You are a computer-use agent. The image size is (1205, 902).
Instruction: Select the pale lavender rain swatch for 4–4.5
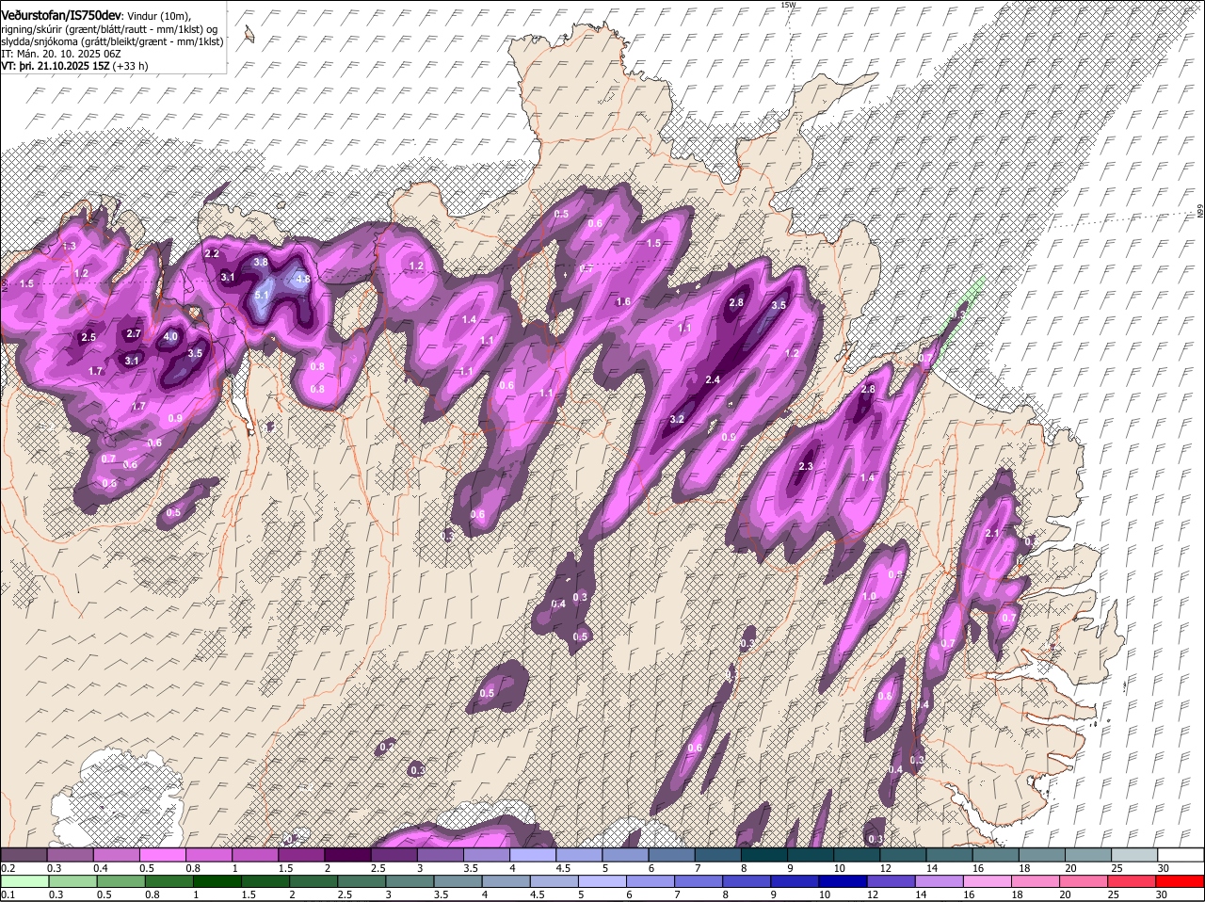[x=535, y=854]
